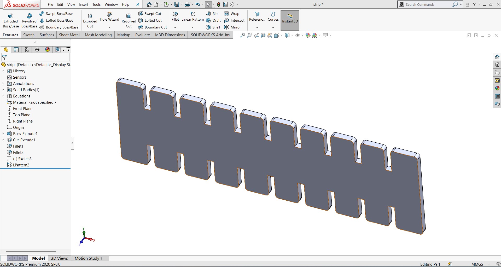501x267 pixels.
Task: Select the Boundary Cut tool
Action: pyautogui.click(x=153, y=27)
